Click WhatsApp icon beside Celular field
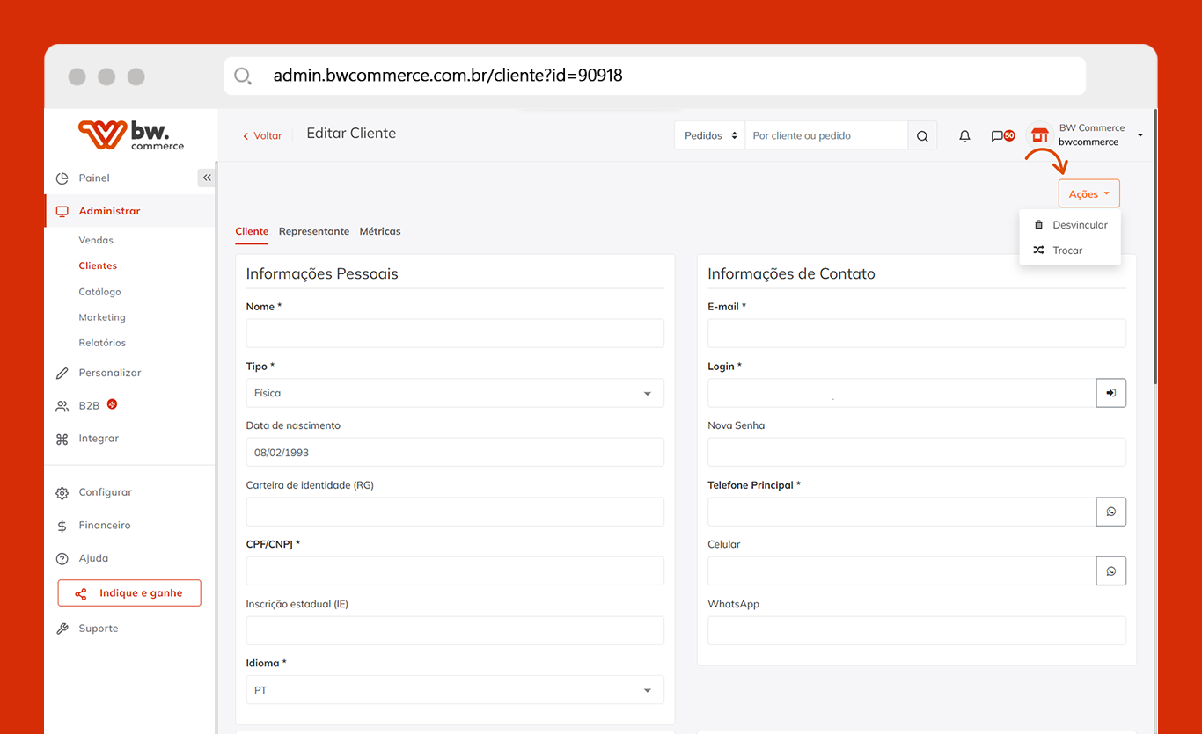 pos(1111,571)
